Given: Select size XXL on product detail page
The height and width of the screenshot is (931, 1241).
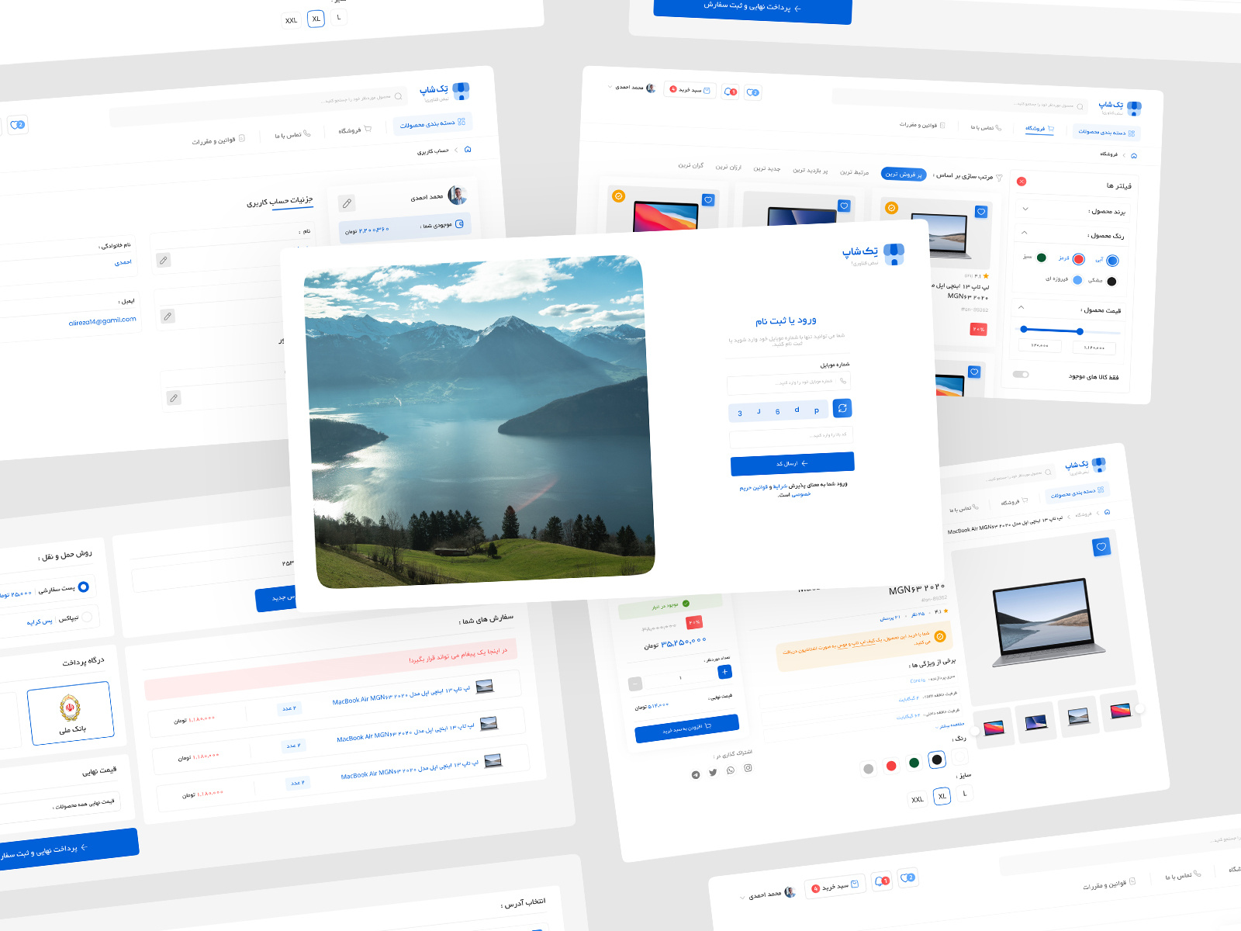Looking at the screenshot, I should pos(918,799).
